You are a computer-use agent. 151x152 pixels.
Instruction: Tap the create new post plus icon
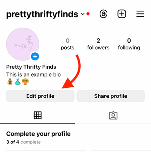122,14
